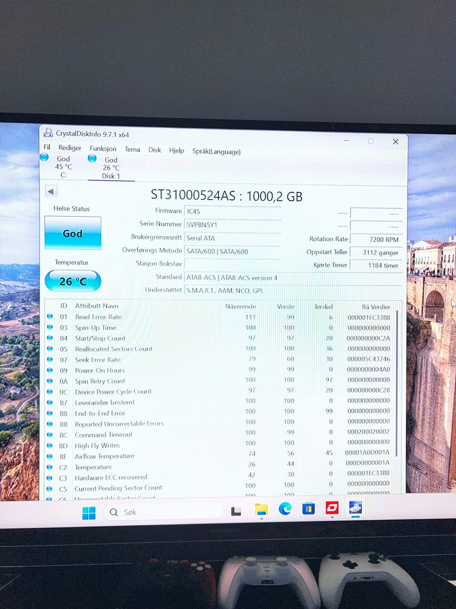456x609 pixels.
Task: Open the red app taskbar icon
Action: [x=332, y=508]
